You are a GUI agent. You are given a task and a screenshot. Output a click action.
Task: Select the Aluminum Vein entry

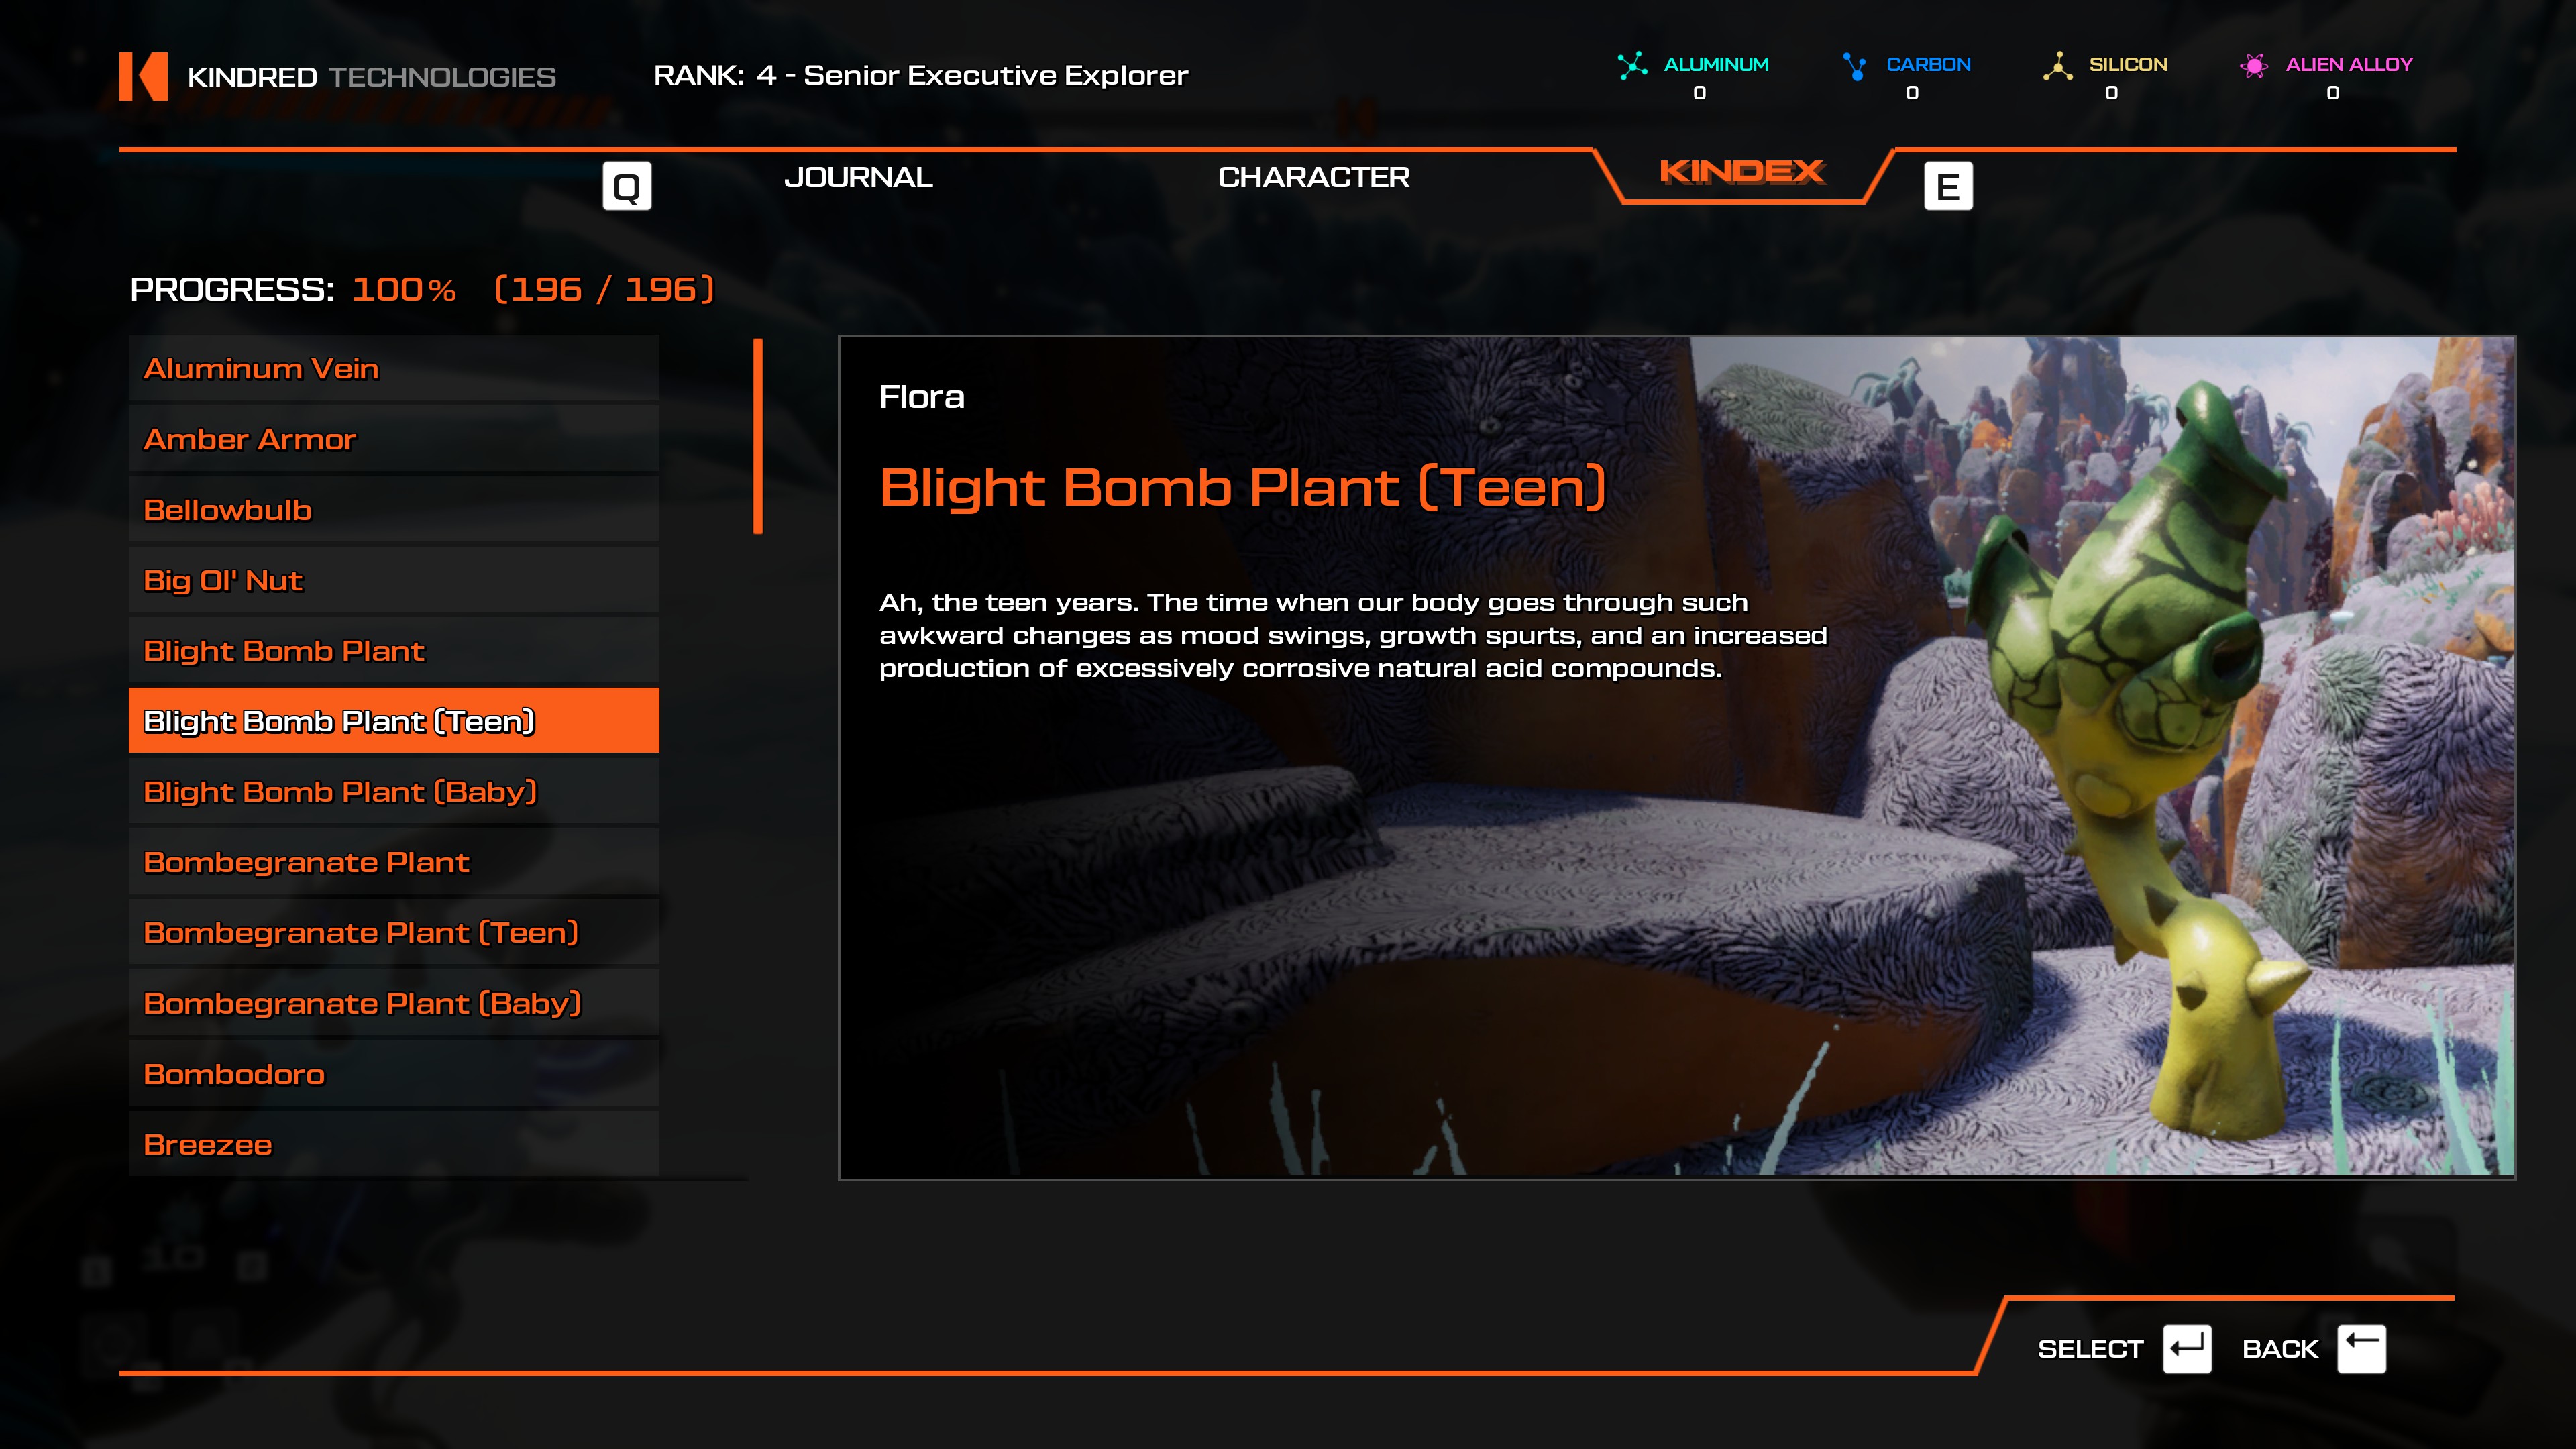coord(393,369)
